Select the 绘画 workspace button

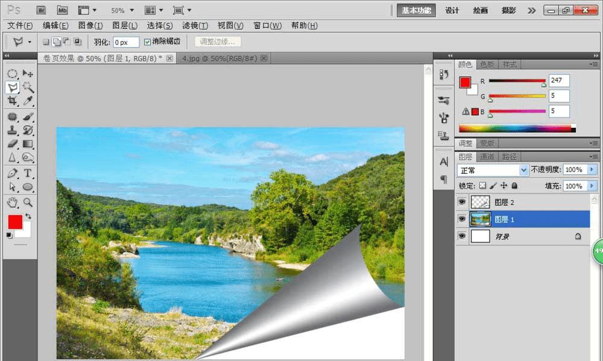pyautogui.click(x=481, y=10)
